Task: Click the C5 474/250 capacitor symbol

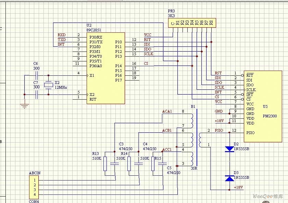Action: [x=163, y=164]
